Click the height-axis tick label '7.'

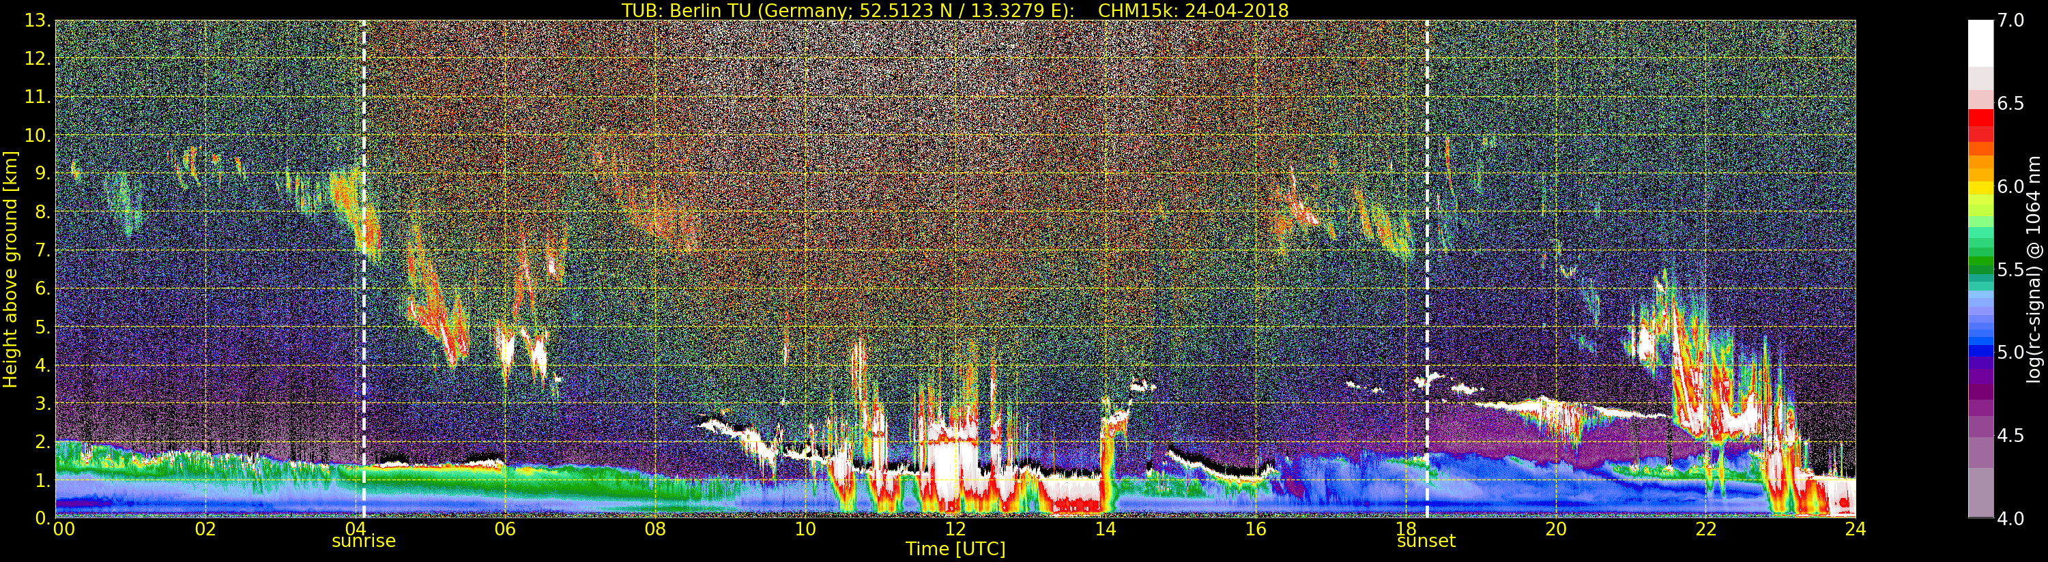coord(44,250)
